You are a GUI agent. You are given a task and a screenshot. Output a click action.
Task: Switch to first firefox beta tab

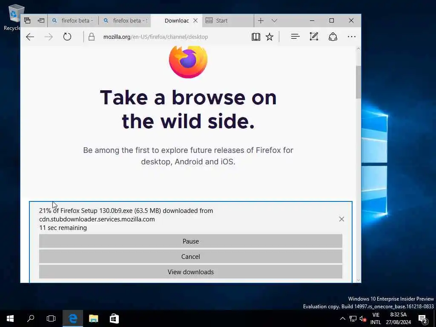pos(73,20)
